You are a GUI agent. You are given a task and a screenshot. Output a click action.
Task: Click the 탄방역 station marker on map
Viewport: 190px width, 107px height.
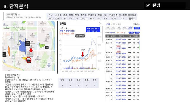coord(14,60)
